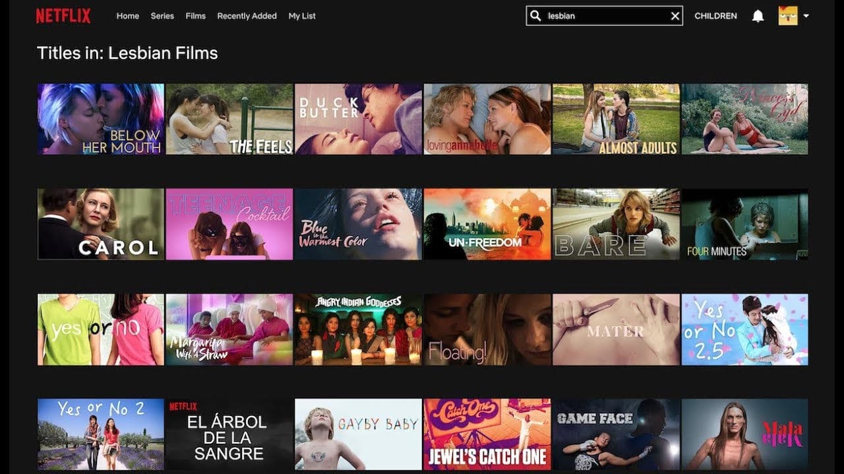Viewport: 844px width, 474px height.
Task: Open Floating! thumbnail
Action: point(487,330)
